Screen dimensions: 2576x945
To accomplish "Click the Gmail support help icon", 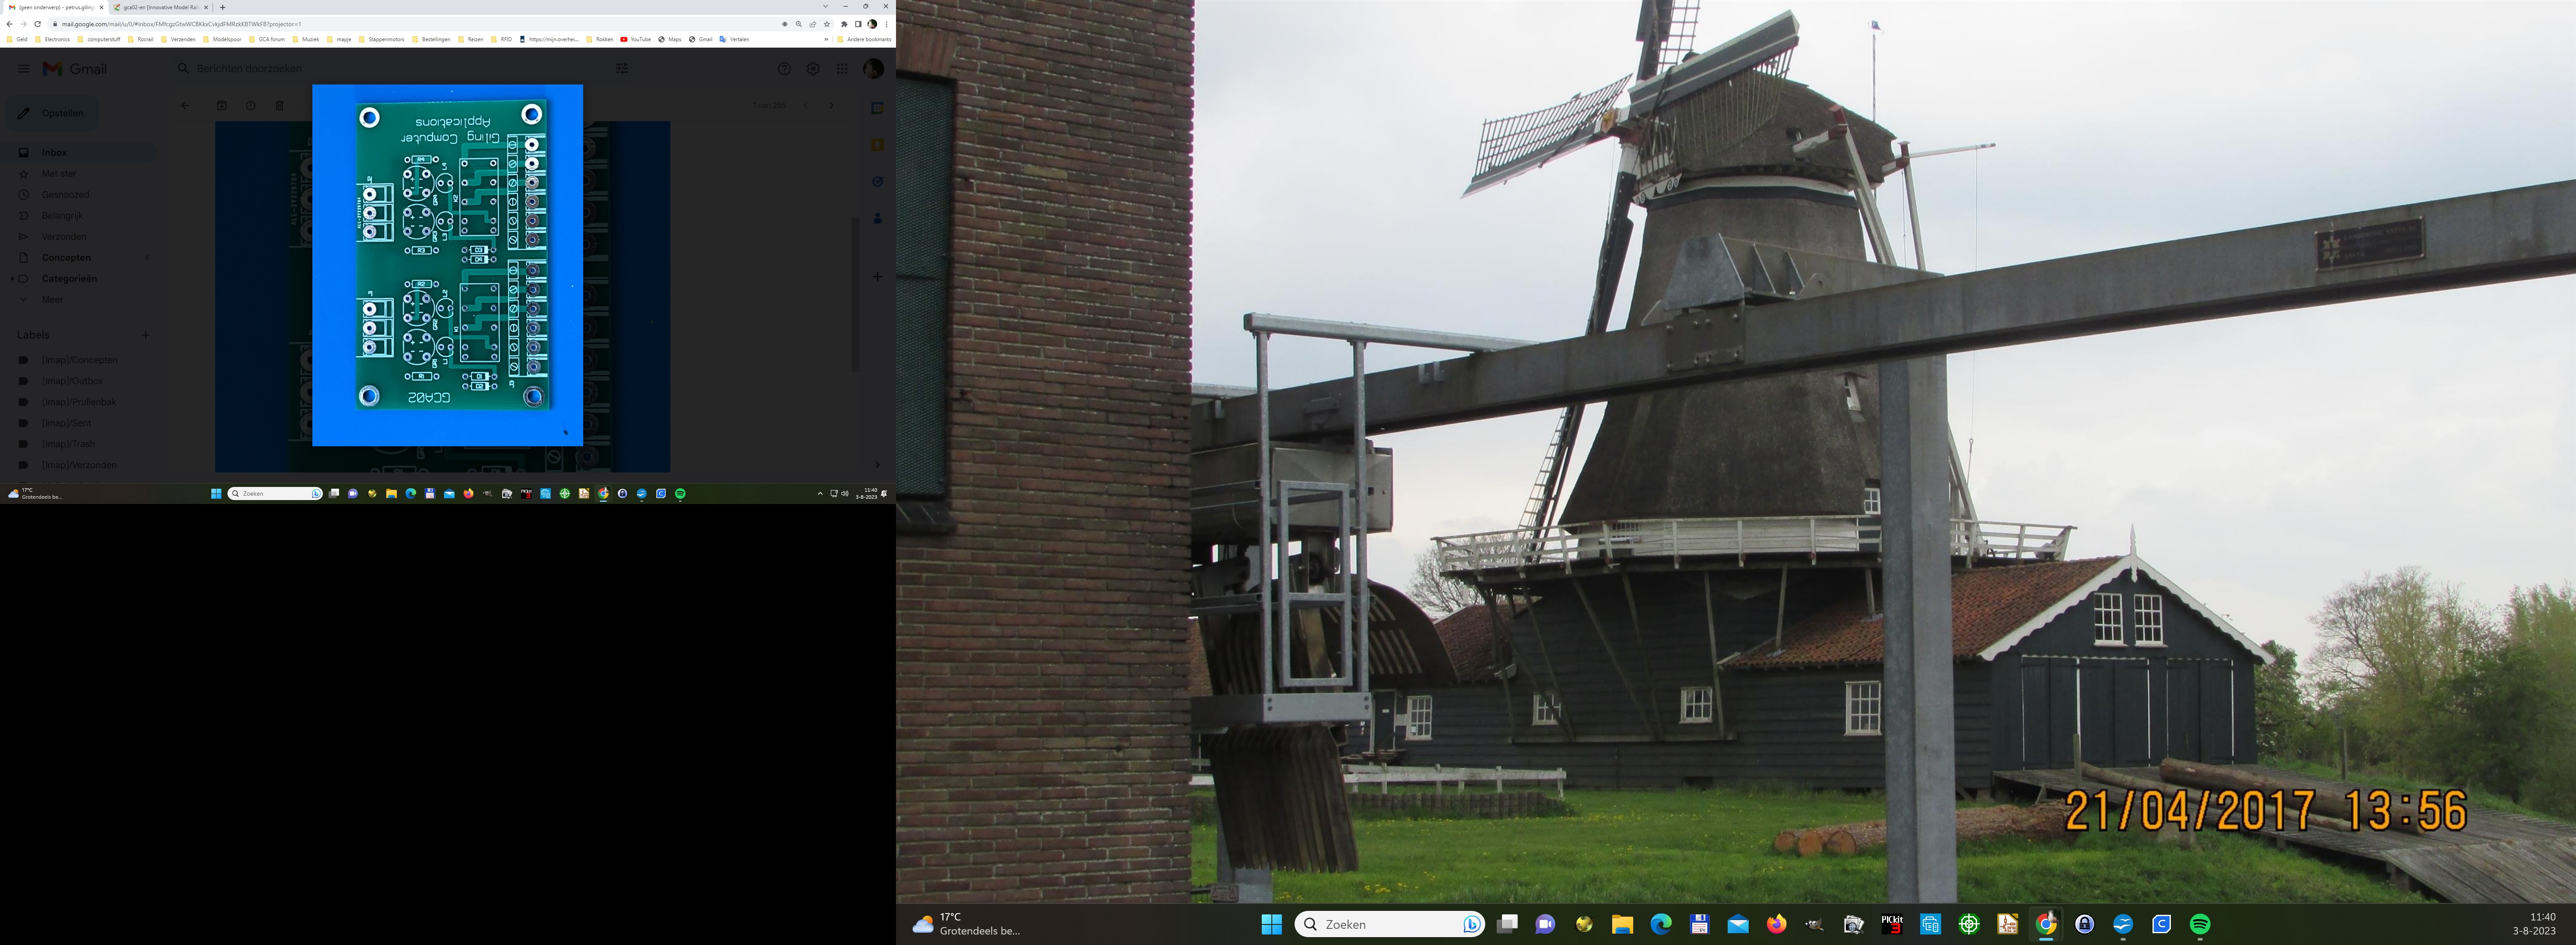I will pos(784,69).
